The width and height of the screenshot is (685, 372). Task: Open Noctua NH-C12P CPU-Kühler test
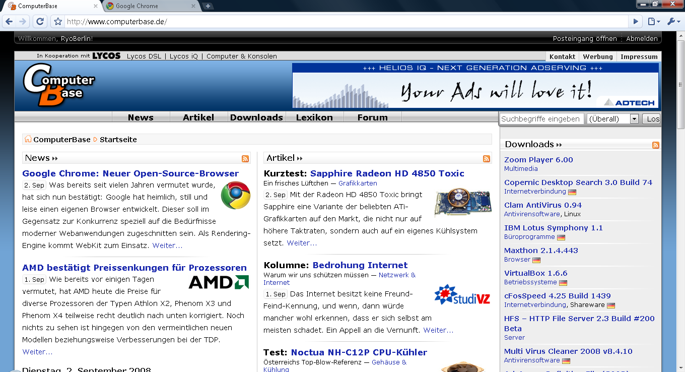pyautogui.click(x=359, y=352)
